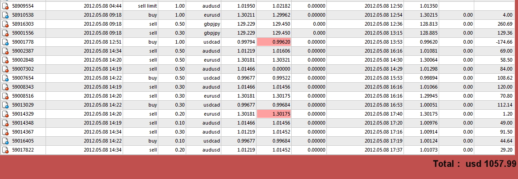The width and height of the screenshot is (518, 179).
Task: Click the order icon beside ticket 59014367
Action: pyautogui.click(x=5, y=132)
